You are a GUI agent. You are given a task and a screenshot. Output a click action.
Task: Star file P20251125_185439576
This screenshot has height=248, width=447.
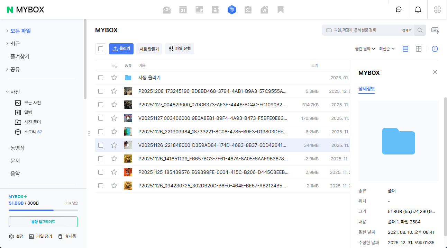(x=114, y=172)
